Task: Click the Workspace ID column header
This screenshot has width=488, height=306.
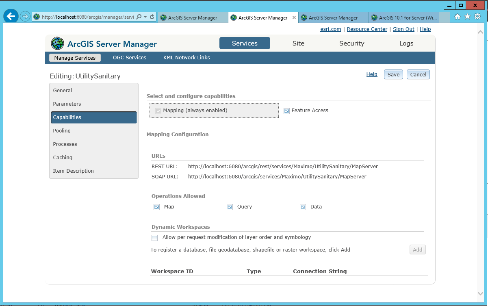Action: point(172,271)
